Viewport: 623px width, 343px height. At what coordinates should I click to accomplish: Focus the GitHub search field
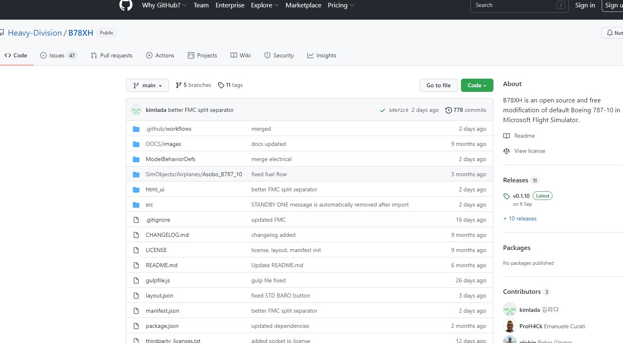(519, 5)
